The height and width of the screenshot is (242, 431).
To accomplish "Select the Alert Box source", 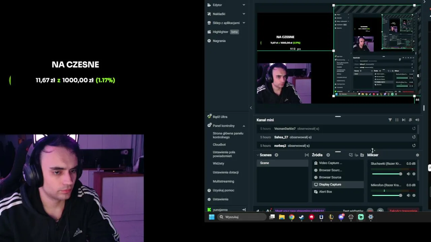I will pos(338,192).
